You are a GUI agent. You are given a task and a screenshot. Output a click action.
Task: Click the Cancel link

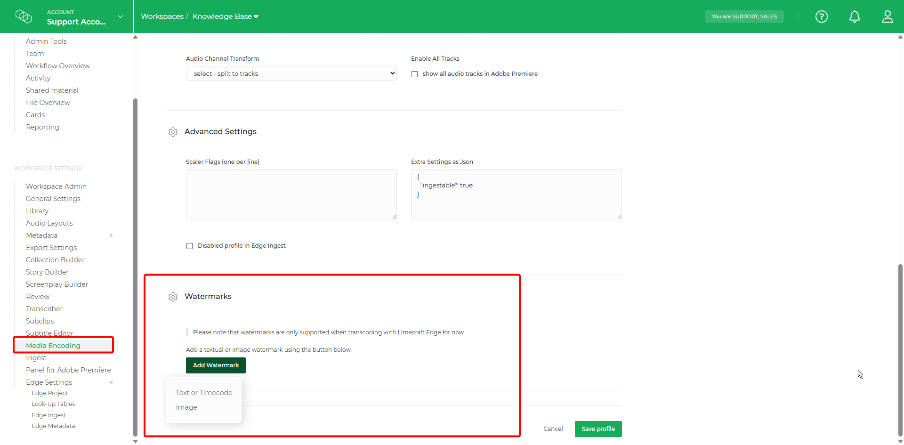pyautogui.click(x=553, y=429)
